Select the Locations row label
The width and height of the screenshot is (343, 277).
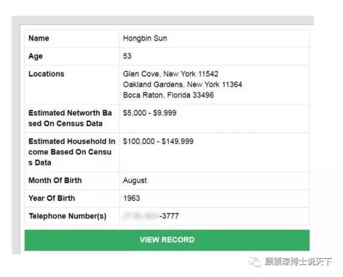click(x=46, y=74)
